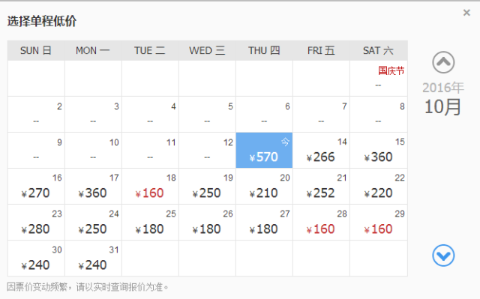
Task: Click October 11 date cell
Action: [150, 150]
